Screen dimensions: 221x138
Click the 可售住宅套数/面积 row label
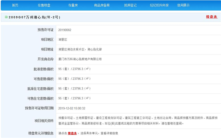(x=40, y=98)
